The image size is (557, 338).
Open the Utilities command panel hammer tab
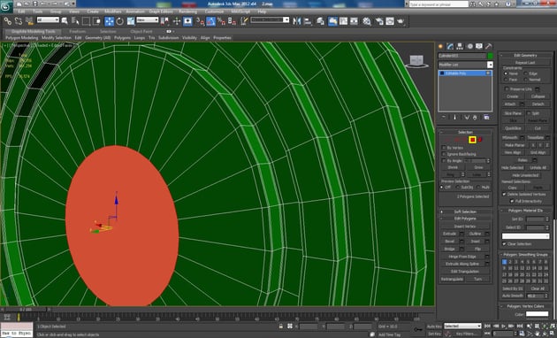coord(489,46)
